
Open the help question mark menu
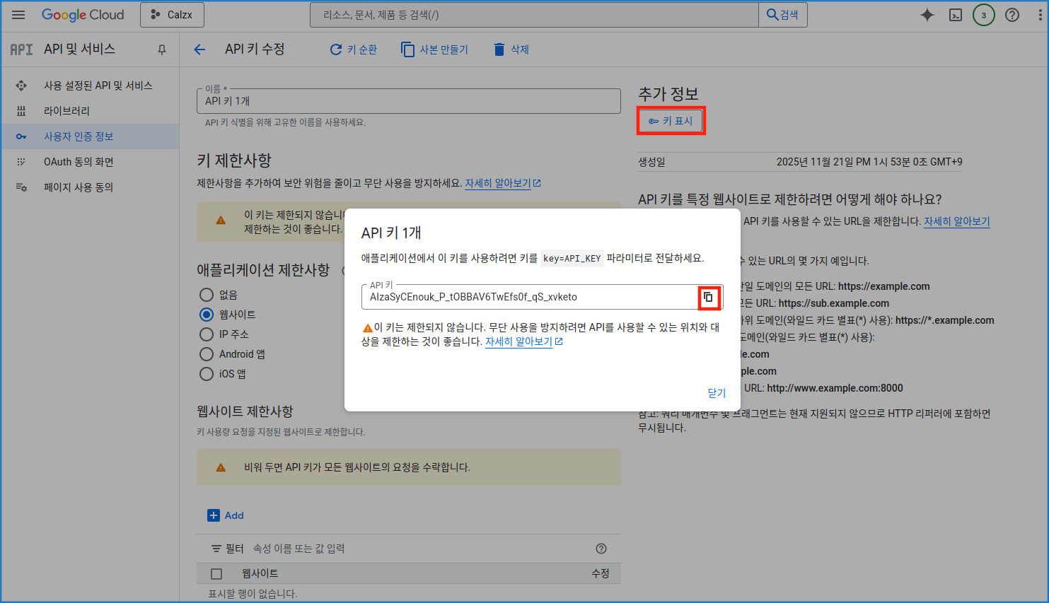1012,15
